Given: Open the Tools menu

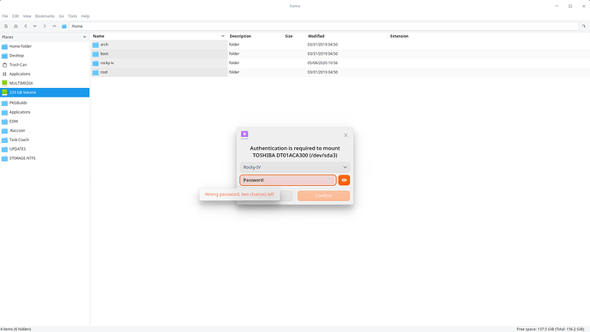Looking at the screenshot, I should coord(72,16).
